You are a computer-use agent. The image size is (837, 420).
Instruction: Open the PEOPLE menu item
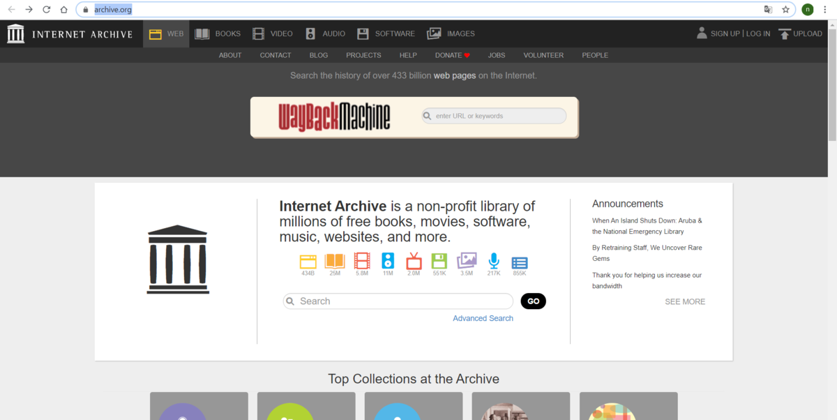595,55
